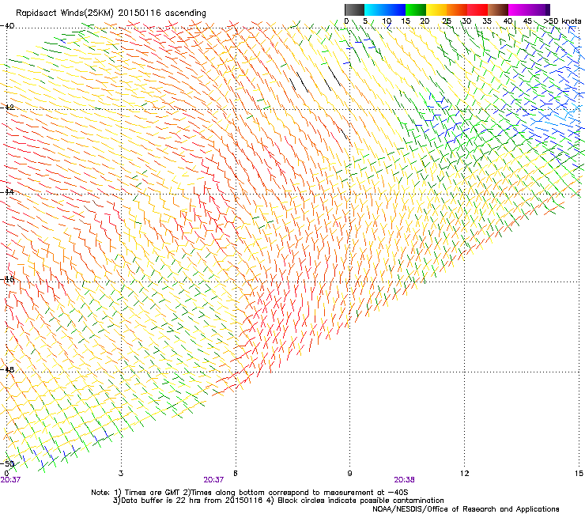Select the magenta-purple 40-50 knots legend swatch

click(x=529, y=9)
